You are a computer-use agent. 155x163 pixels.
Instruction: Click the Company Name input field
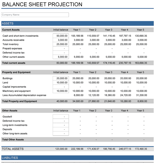(x=35, y=15)
